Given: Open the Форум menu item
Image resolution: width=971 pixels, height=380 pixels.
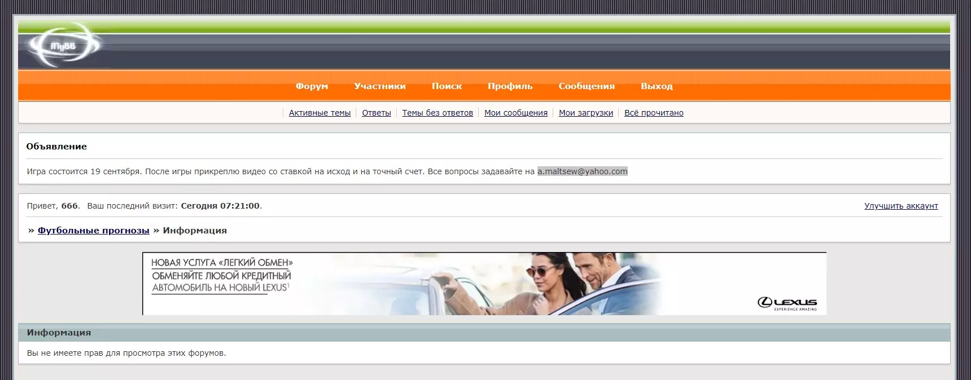Looking at the screenshot, I should pos(312,86).
